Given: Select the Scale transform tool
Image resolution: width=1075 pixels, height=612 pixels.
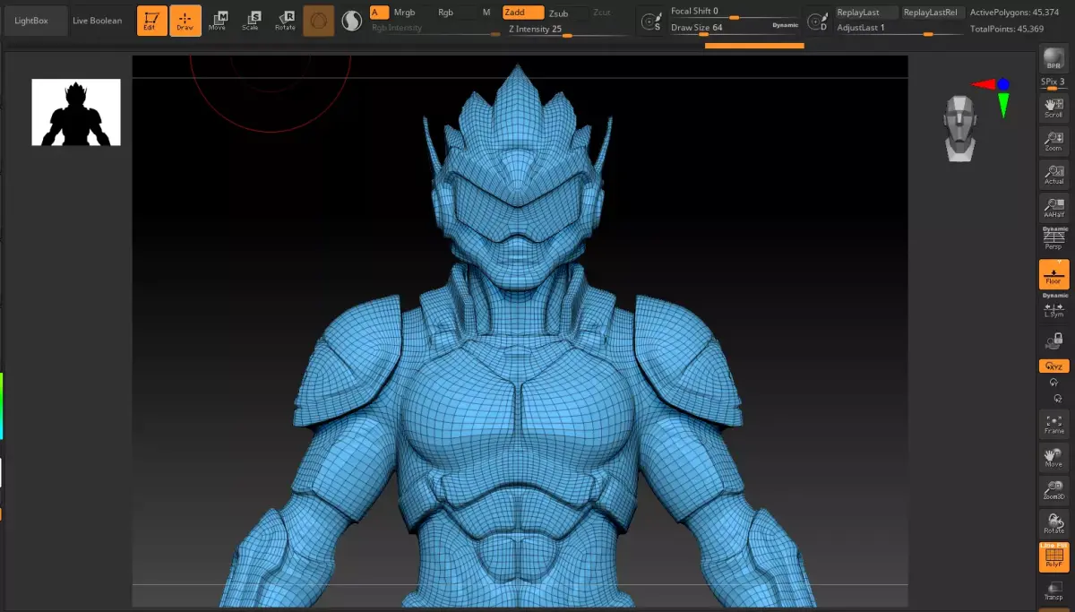Looking at the screenshot, I should click(252, 21).
